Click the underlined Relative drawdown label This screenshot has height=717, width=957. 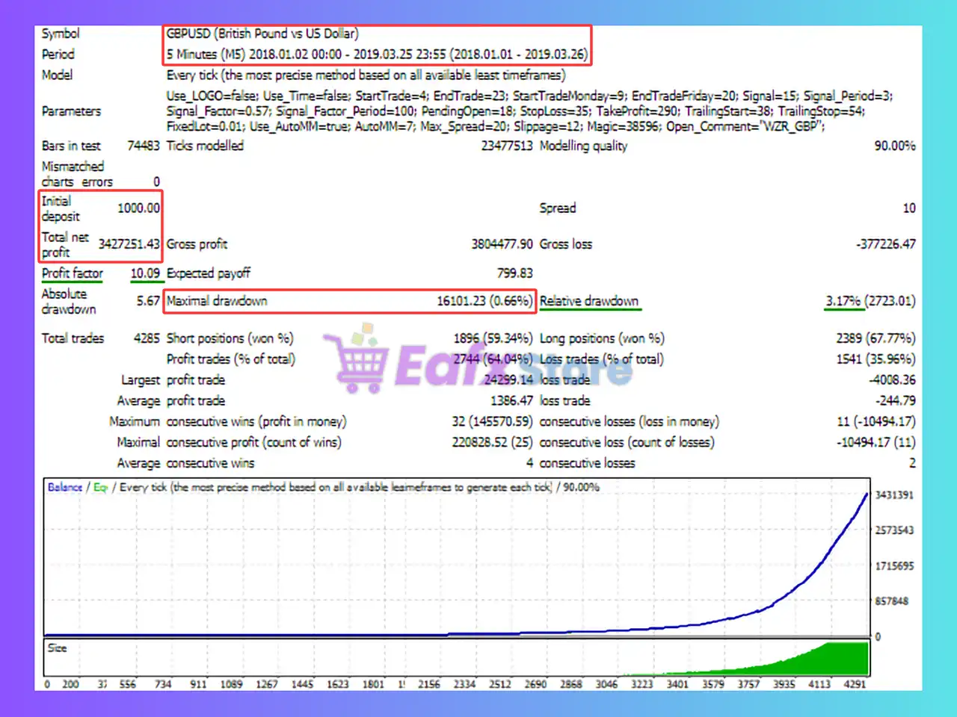coord(589,301)
